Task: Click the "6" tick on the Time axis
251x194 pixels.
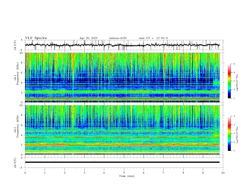Action: pos(144,173)
